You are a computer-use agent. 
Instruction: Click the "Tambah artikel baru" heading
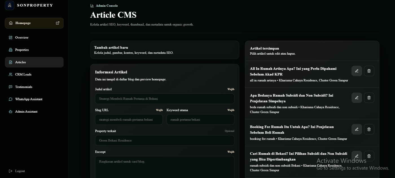tap(111, 48)
